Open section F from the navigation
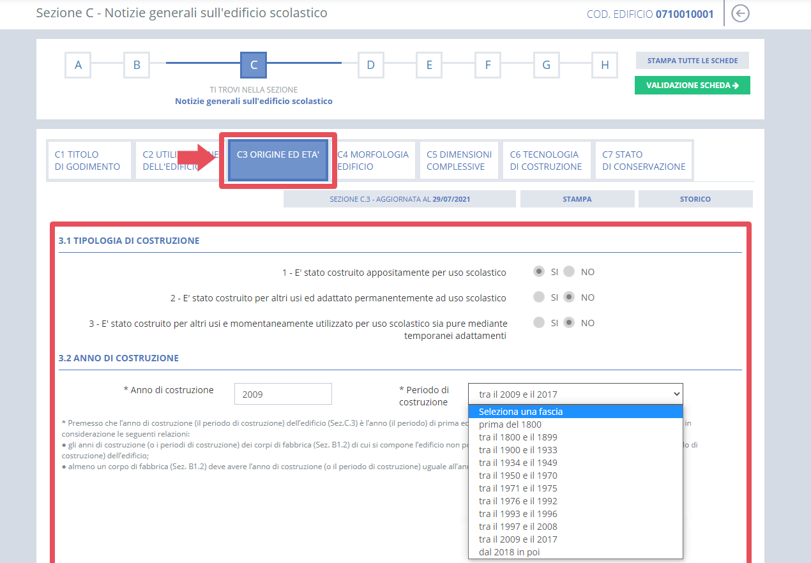811x563 pixels. pos(487,64)
